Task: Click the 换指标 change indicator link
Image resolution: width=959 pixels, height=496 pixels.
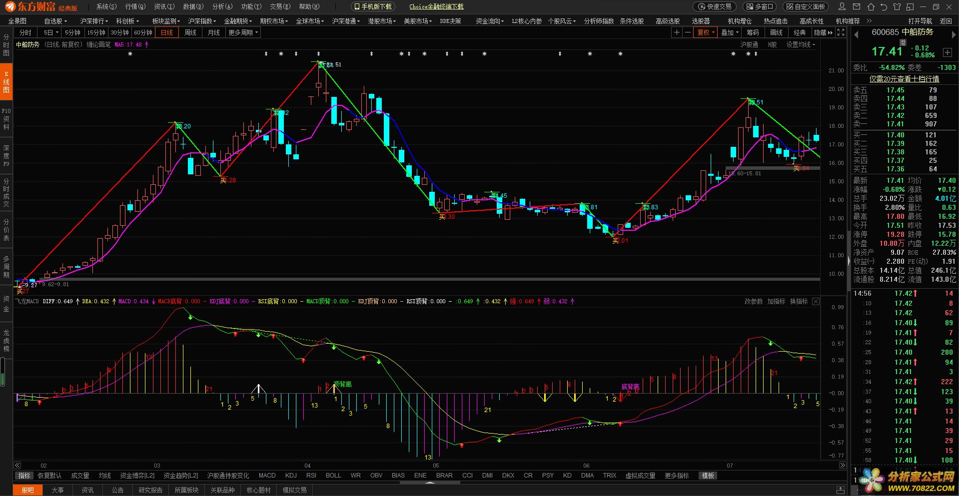Action: (x=799, y=301)
